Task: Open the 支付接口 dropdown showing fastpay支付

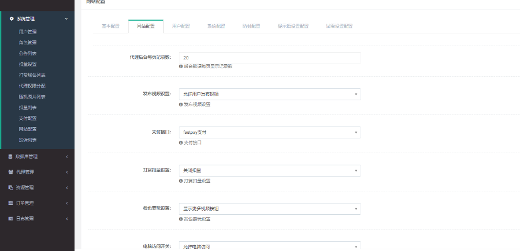Action: point(270,133)
